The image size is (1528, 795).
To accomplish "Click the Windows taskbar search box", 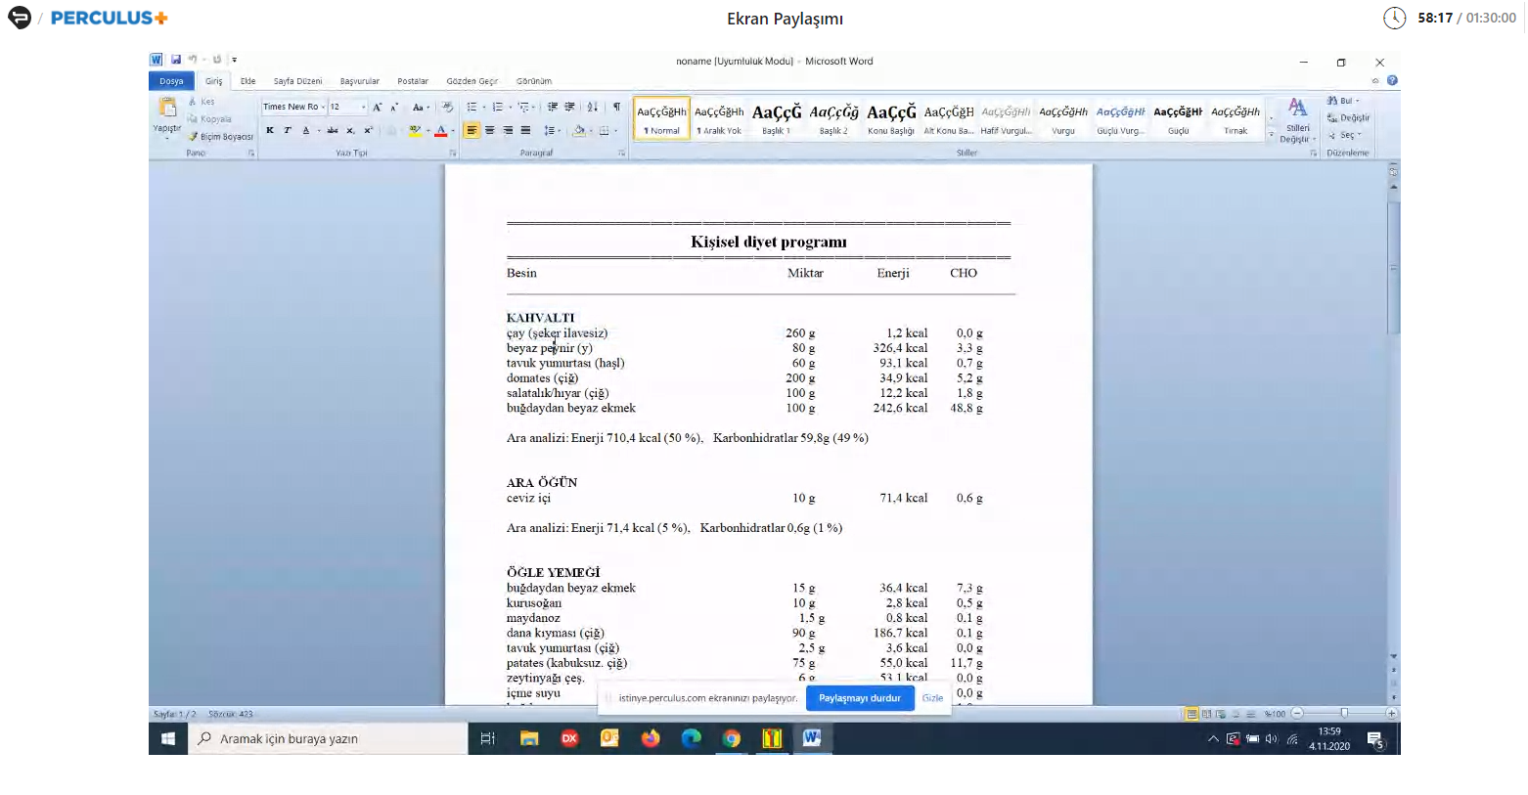I will click(x=328, y=739).
